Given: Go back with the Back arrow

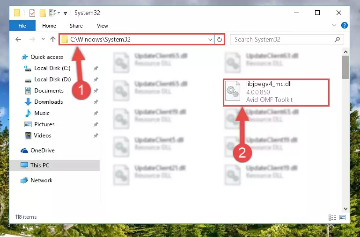Looking at the screenshot, I should click(18, 39).
